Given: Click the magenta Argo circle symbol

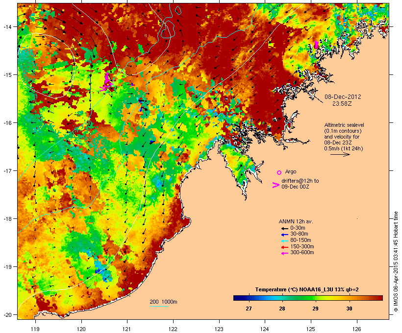Looking at the screenshot, I should (x=279, y=172).
